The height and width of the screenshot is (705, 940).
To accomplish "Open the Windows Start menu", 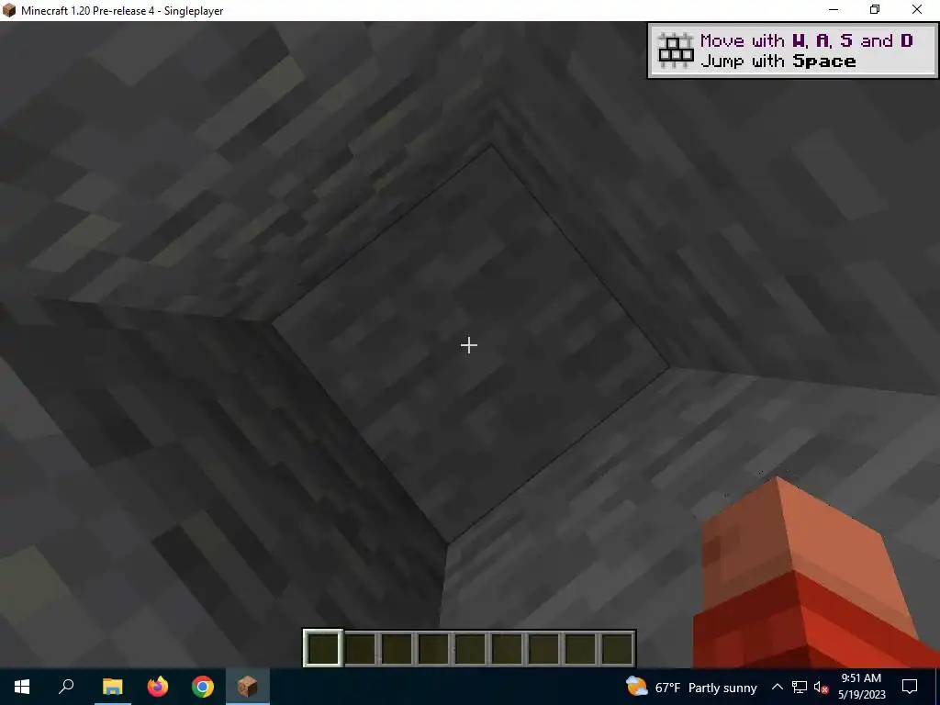I will [x=22, y=687].
